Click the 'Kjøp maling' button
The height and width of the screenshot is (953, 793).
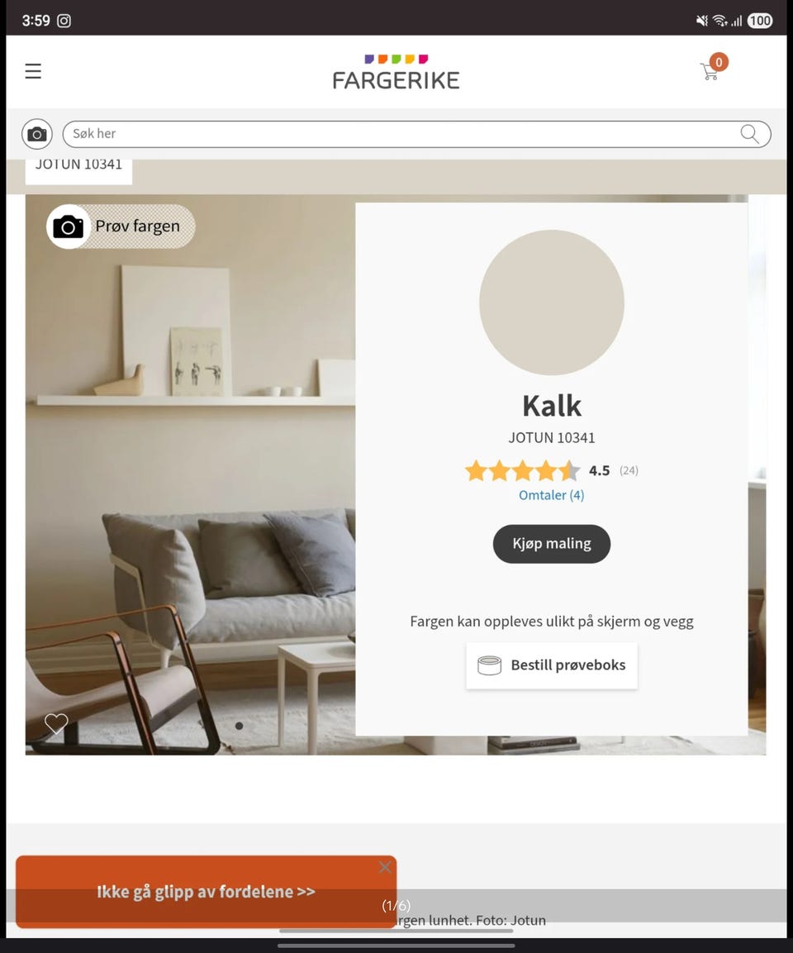551,543
